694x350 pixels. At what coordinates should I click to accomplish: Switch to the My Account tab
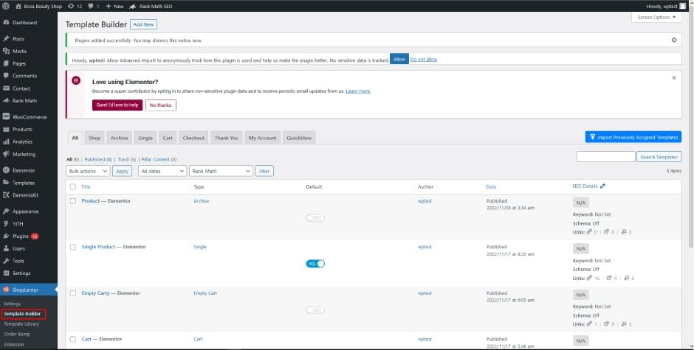pos(262,138)
